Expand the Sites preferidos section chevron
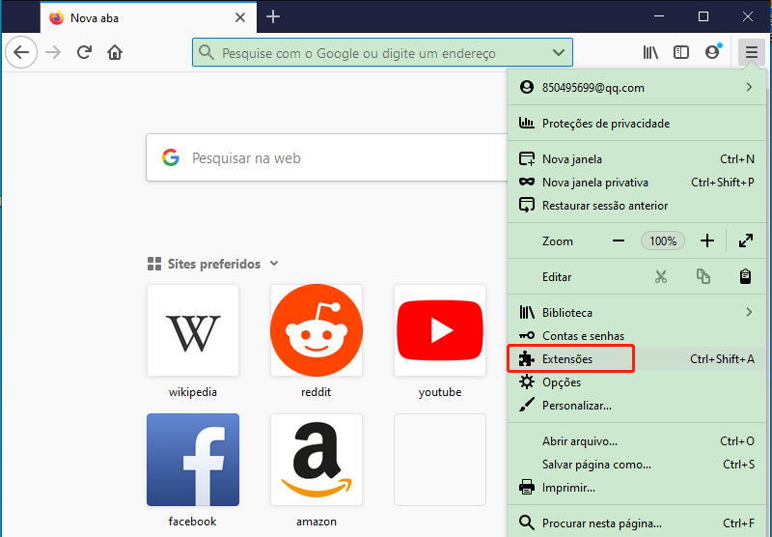 click(274, 264)
